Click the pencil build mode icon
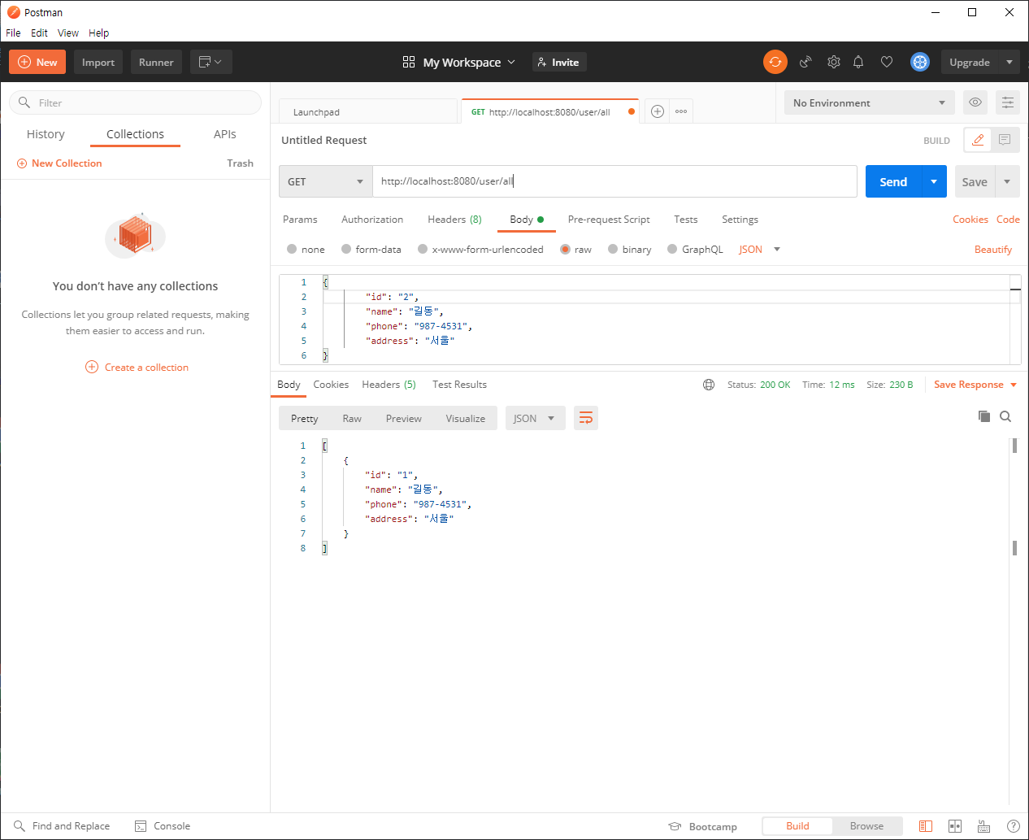The width and height of the screenshot is (1029, 840). tap(978, 140)
